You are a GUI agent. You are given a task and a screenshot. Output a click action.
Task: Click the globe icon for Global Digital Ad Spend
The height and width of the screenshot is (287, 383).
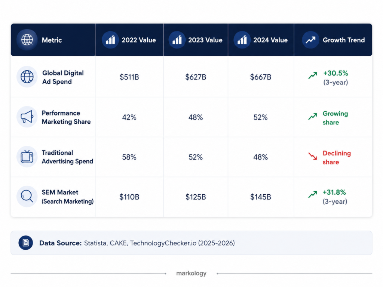[27, 77]
